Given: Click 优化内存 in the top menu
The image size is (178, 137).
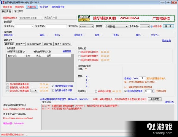Looking at the screenshot, I should point(44,7).
